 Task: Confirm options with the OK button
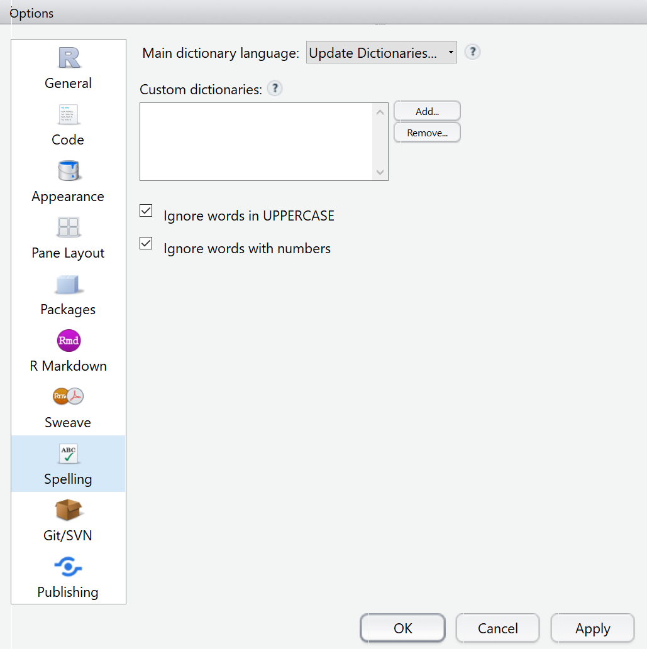pos(402,628)
